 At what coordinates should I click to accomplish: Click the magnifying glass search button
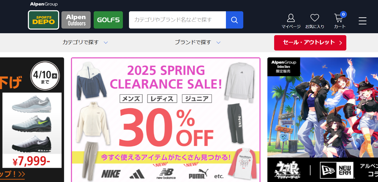tap(234, 20)
